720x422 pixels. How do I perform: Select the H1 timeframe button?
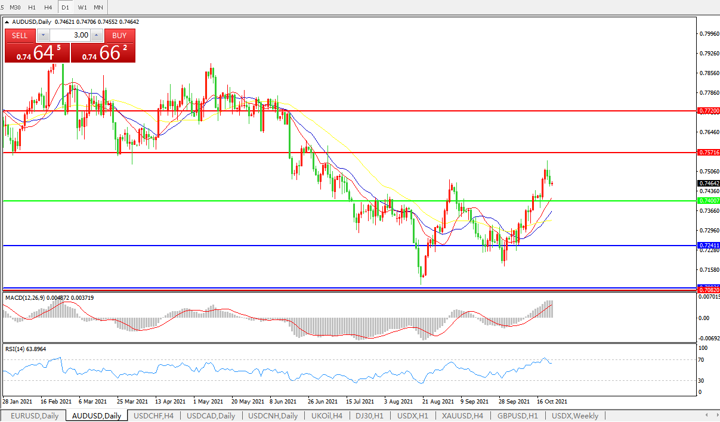(32, 7)
